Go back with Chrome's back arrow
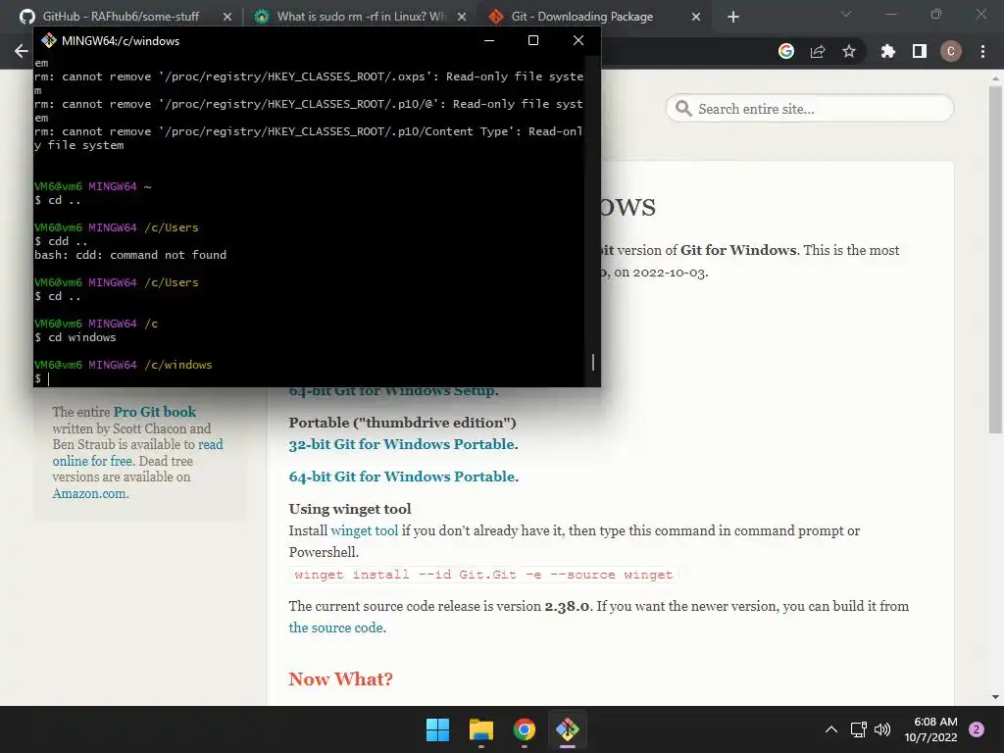The width and height of the screenshot is (1004, 753). 22,51
